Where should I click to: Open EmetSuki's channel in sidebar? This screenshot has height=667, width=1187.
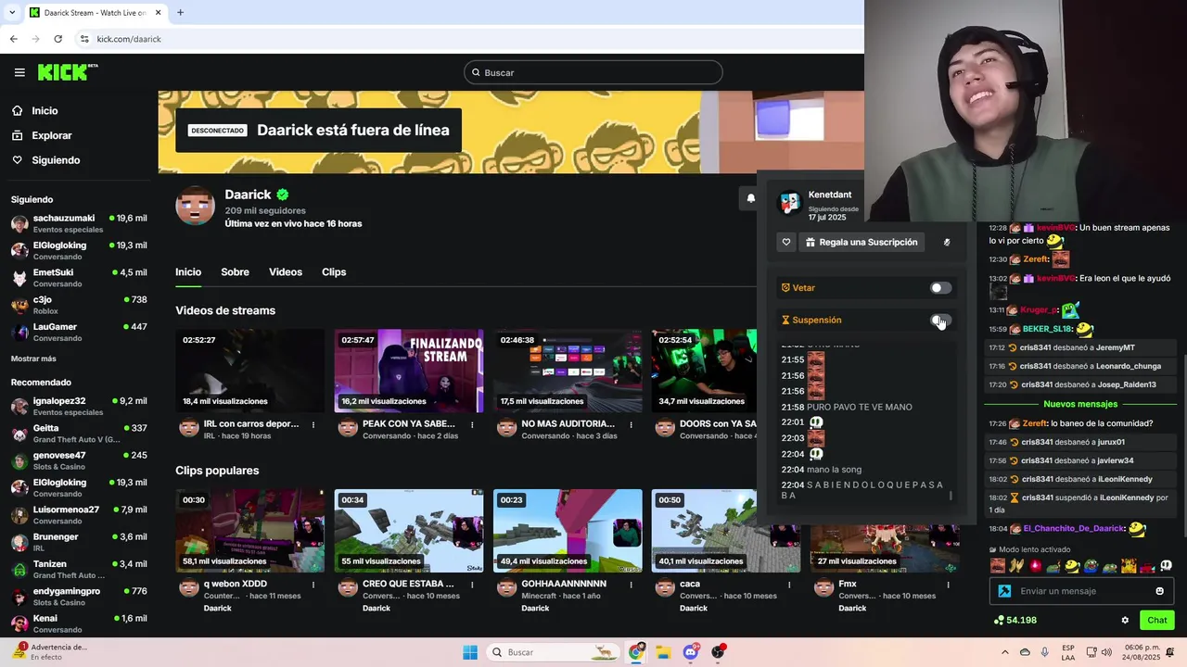coord(79,278)
